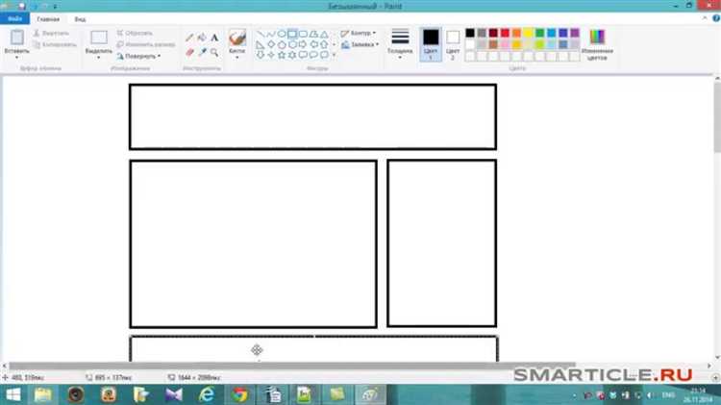Open the shape Outline dropdown
Viewport: 721px width, 405px height.
click(x=359, y=33)
